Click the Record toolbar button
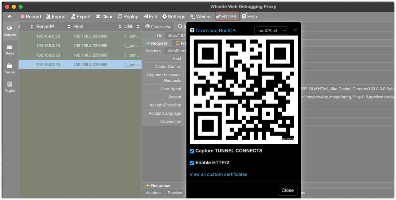The image size is (396, 200). click(31, 17)
